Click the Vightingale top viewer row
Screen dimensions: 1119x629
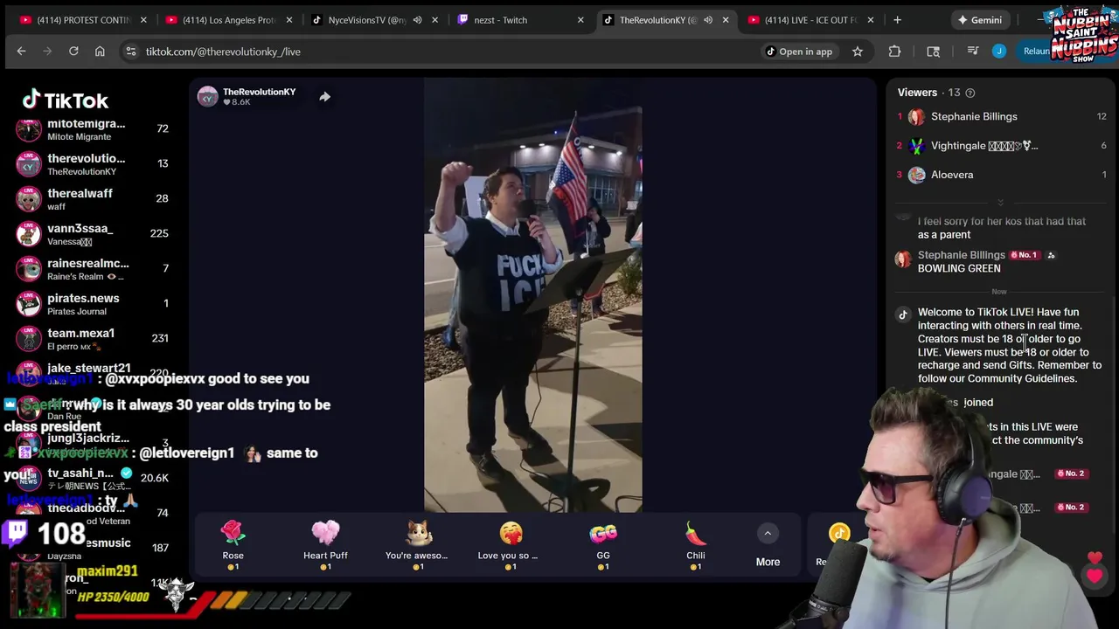1002,146
